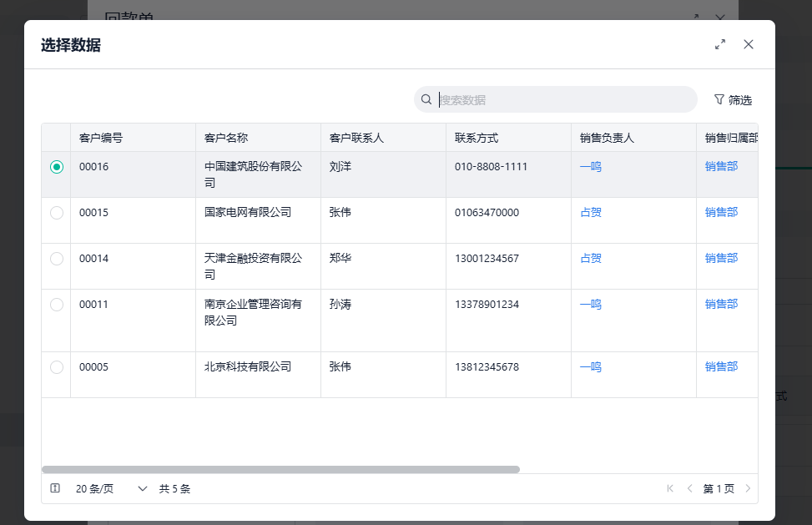Screen dimensions: 812x525
Task: Click the horizontal scrollbar under the table
Action: (280, 469)
